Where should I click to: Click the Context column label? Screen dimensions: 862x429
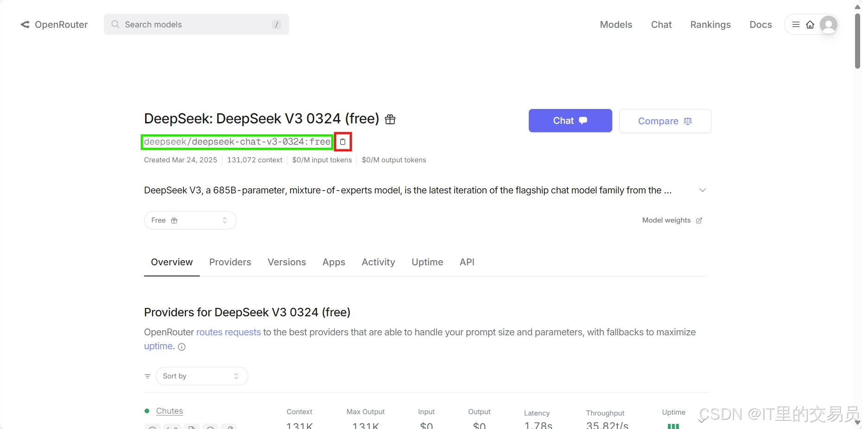pyautogui.click(x=299, y=412)
